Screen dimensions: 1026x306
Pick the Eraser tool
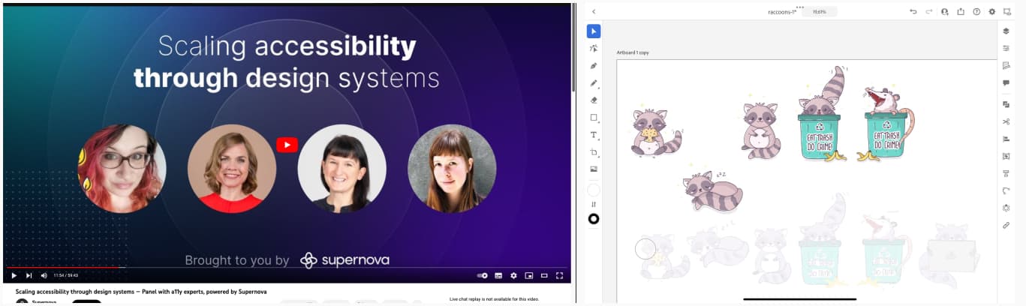[594, 100]
